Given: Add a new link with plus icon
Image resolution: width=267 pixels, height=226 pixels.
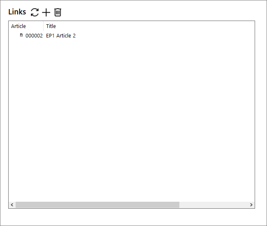Looking at the screenshot, I should pos(46,12).
